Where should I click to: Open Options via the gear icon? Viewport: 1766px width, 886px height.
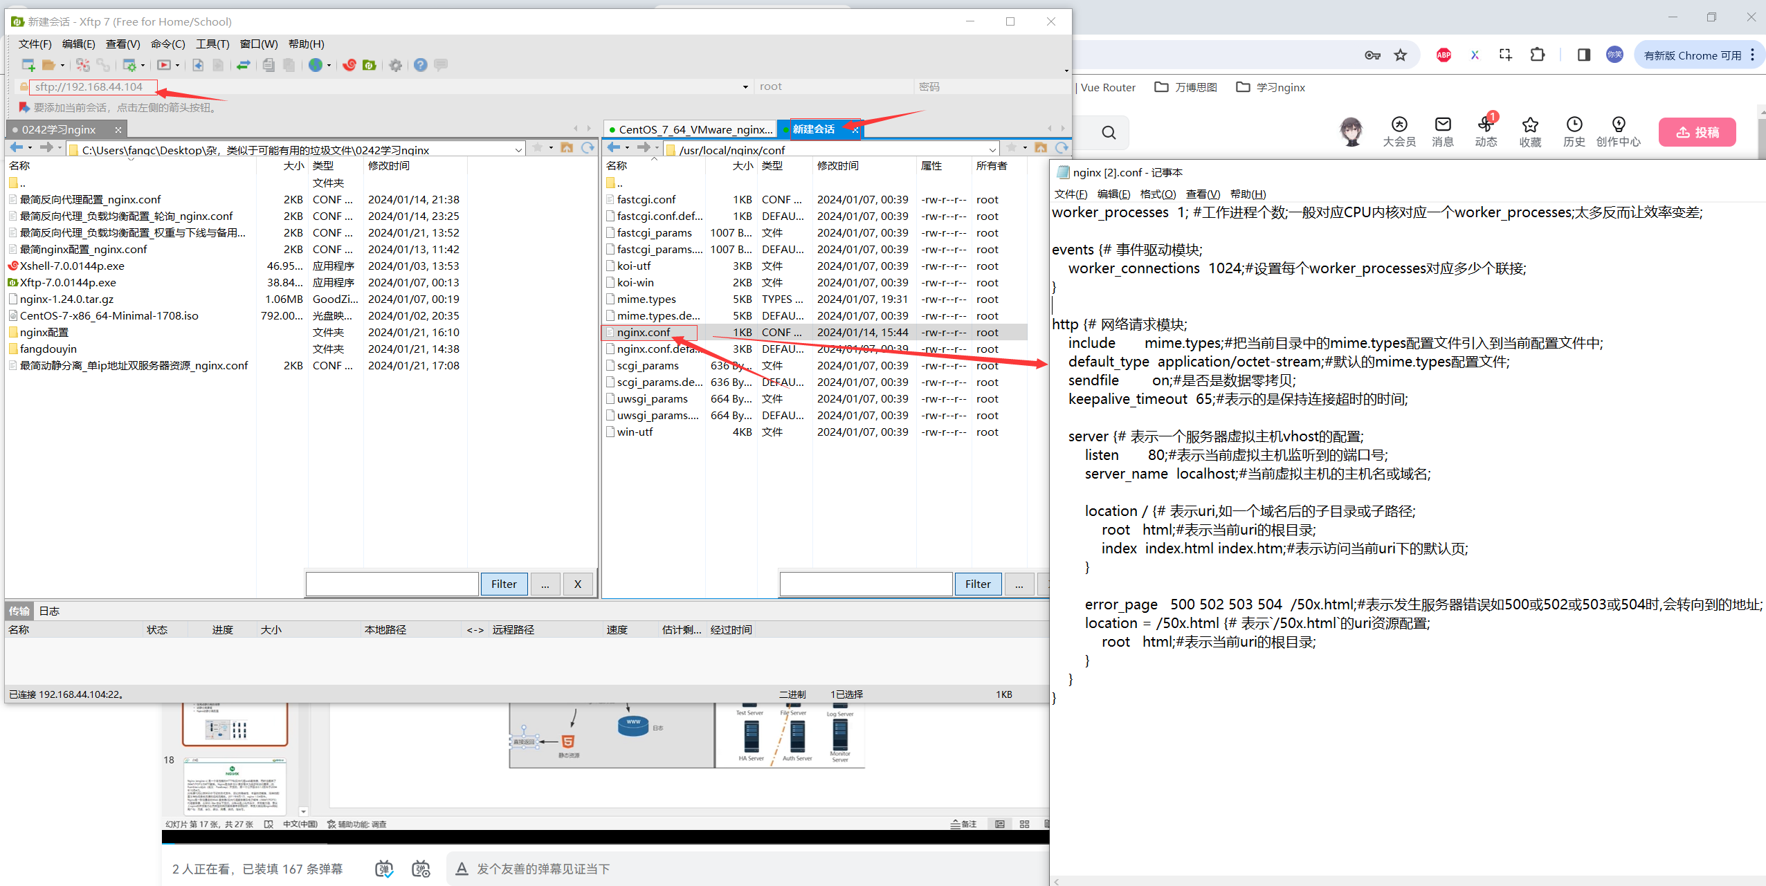coord(396,65)
